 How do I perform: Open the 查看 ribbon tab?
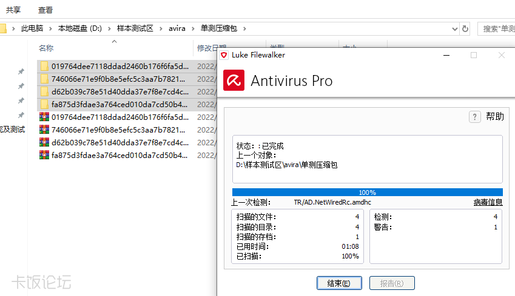(x=45, y=10)
